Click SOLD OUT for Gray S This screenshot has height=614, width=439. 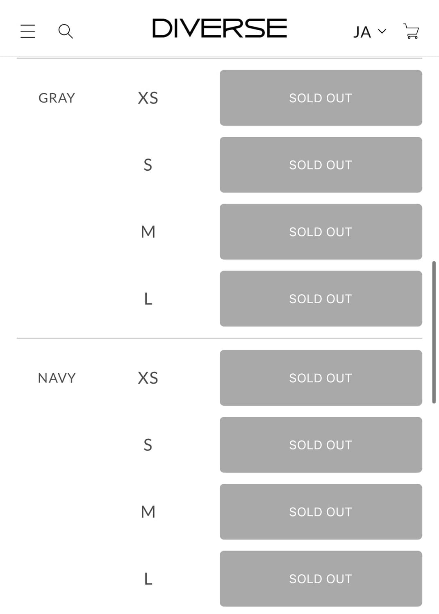pyautogui.click(x=321, y=165)
